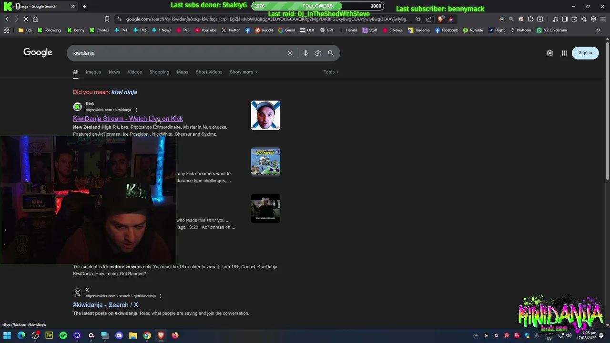Screen dimensions: 610x343
Task: Open Discord from the taskbar
Action: coord(119,335)
